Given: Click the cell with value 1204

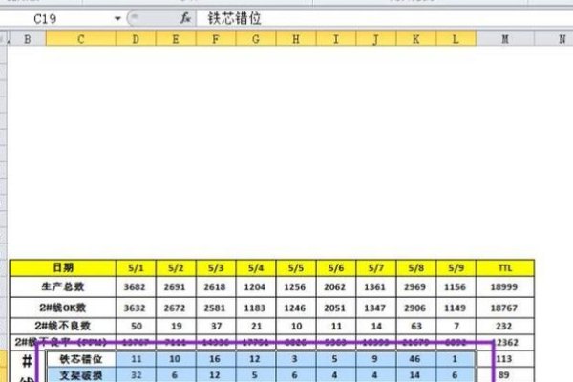Looking at the screenshot, I should pyautogui.click(x=256, y=286).
